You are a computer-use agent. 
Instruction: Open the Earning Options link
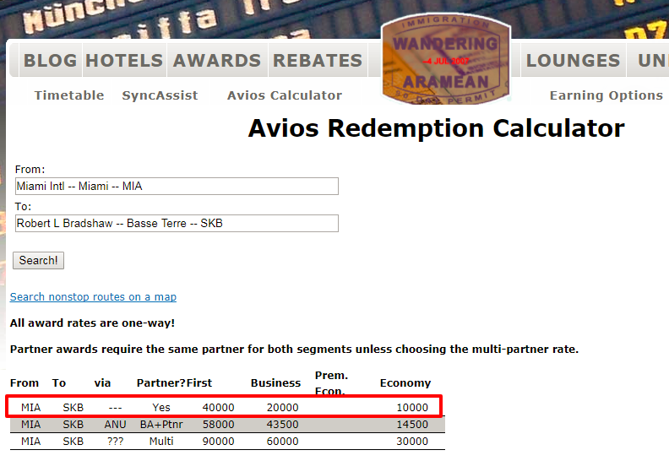[x=606, y=95]
